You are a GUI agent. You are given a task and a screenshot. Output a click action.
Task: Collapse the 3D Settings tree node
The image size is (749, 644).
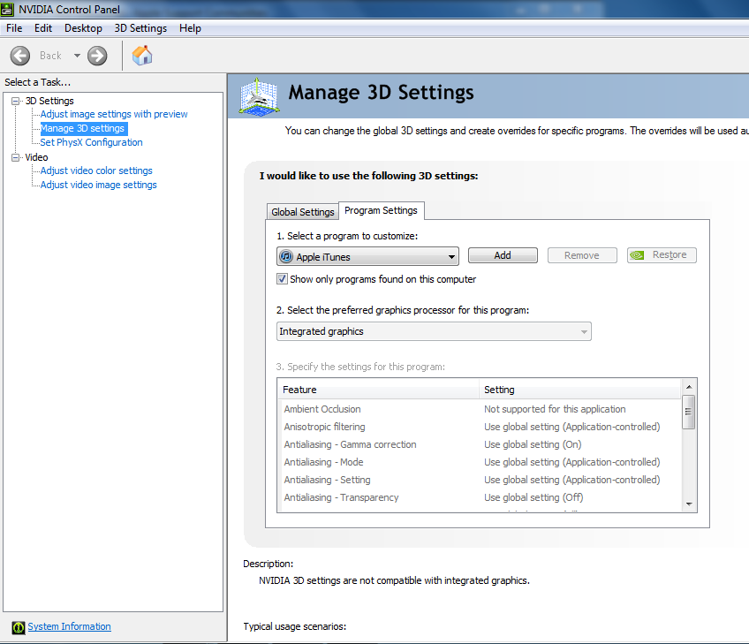point(15,101)
